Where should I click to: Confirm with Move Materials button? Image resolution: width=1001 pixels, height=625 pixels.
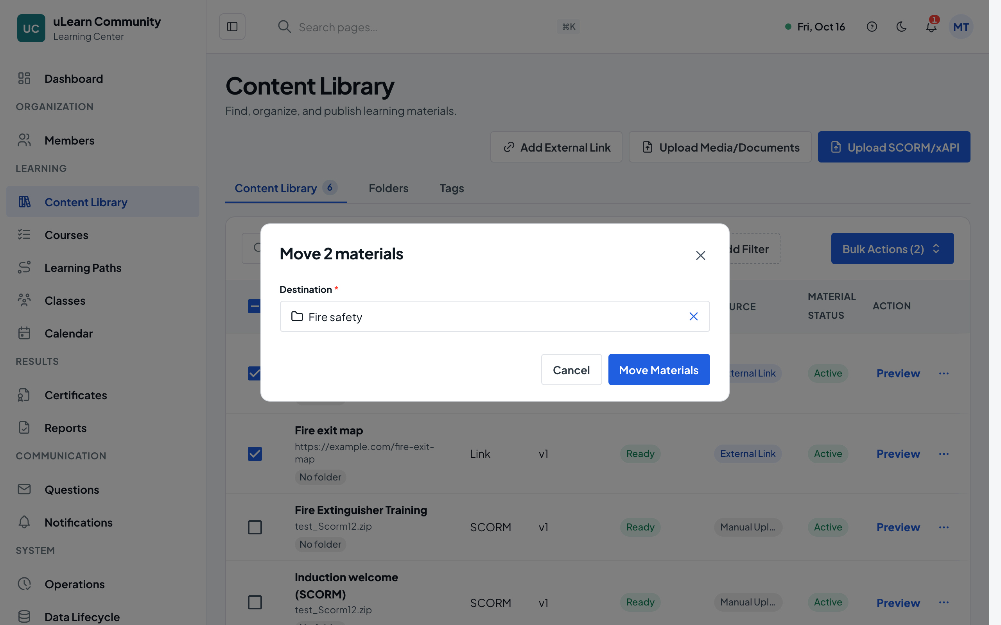click(659, 370)
